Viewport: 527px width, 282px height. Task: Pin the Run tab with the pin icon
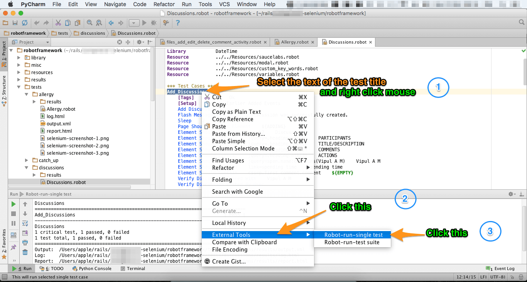[13, 247]
